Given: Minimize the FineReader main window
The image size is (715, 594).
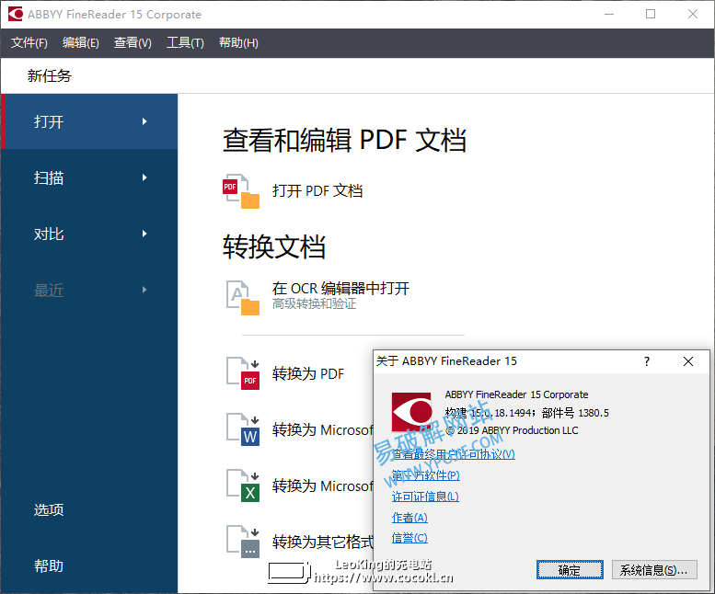Looking at the screenshot, I should click(609, 14).
